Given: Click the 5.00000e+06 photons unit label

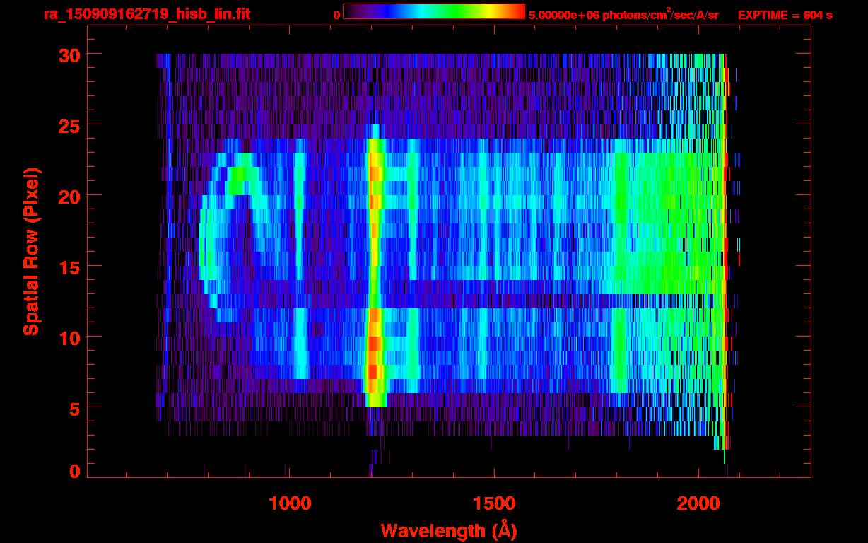Looking at the screenshot, I should (x=623, y=13).
